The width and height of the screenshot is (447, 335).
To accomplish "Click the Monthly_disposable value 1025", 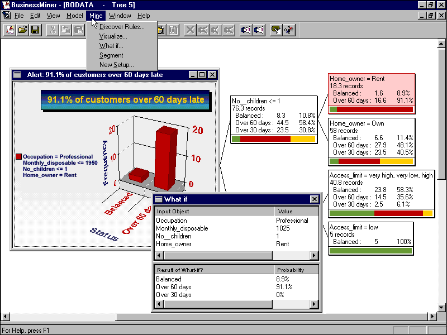I will coord(283,228).
